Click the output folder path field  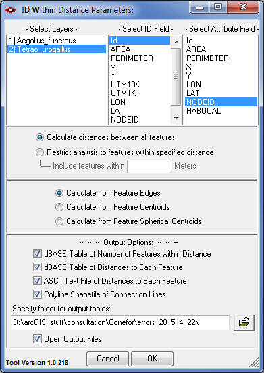[x=120, y=323]
